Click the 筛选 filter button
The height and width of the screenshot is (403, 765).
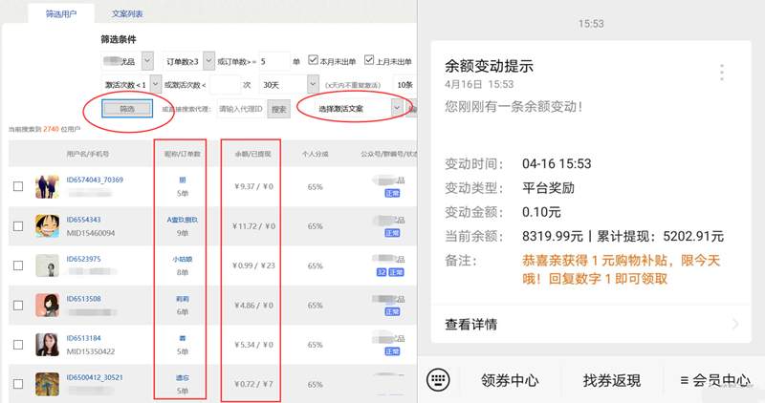click(x=127, y=109)
